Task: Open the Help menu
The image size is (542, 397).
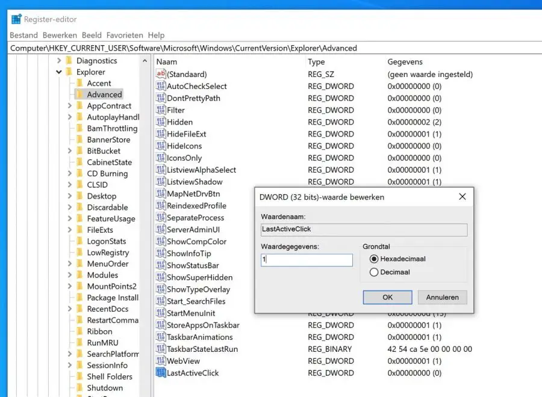Action: [156, 35]
